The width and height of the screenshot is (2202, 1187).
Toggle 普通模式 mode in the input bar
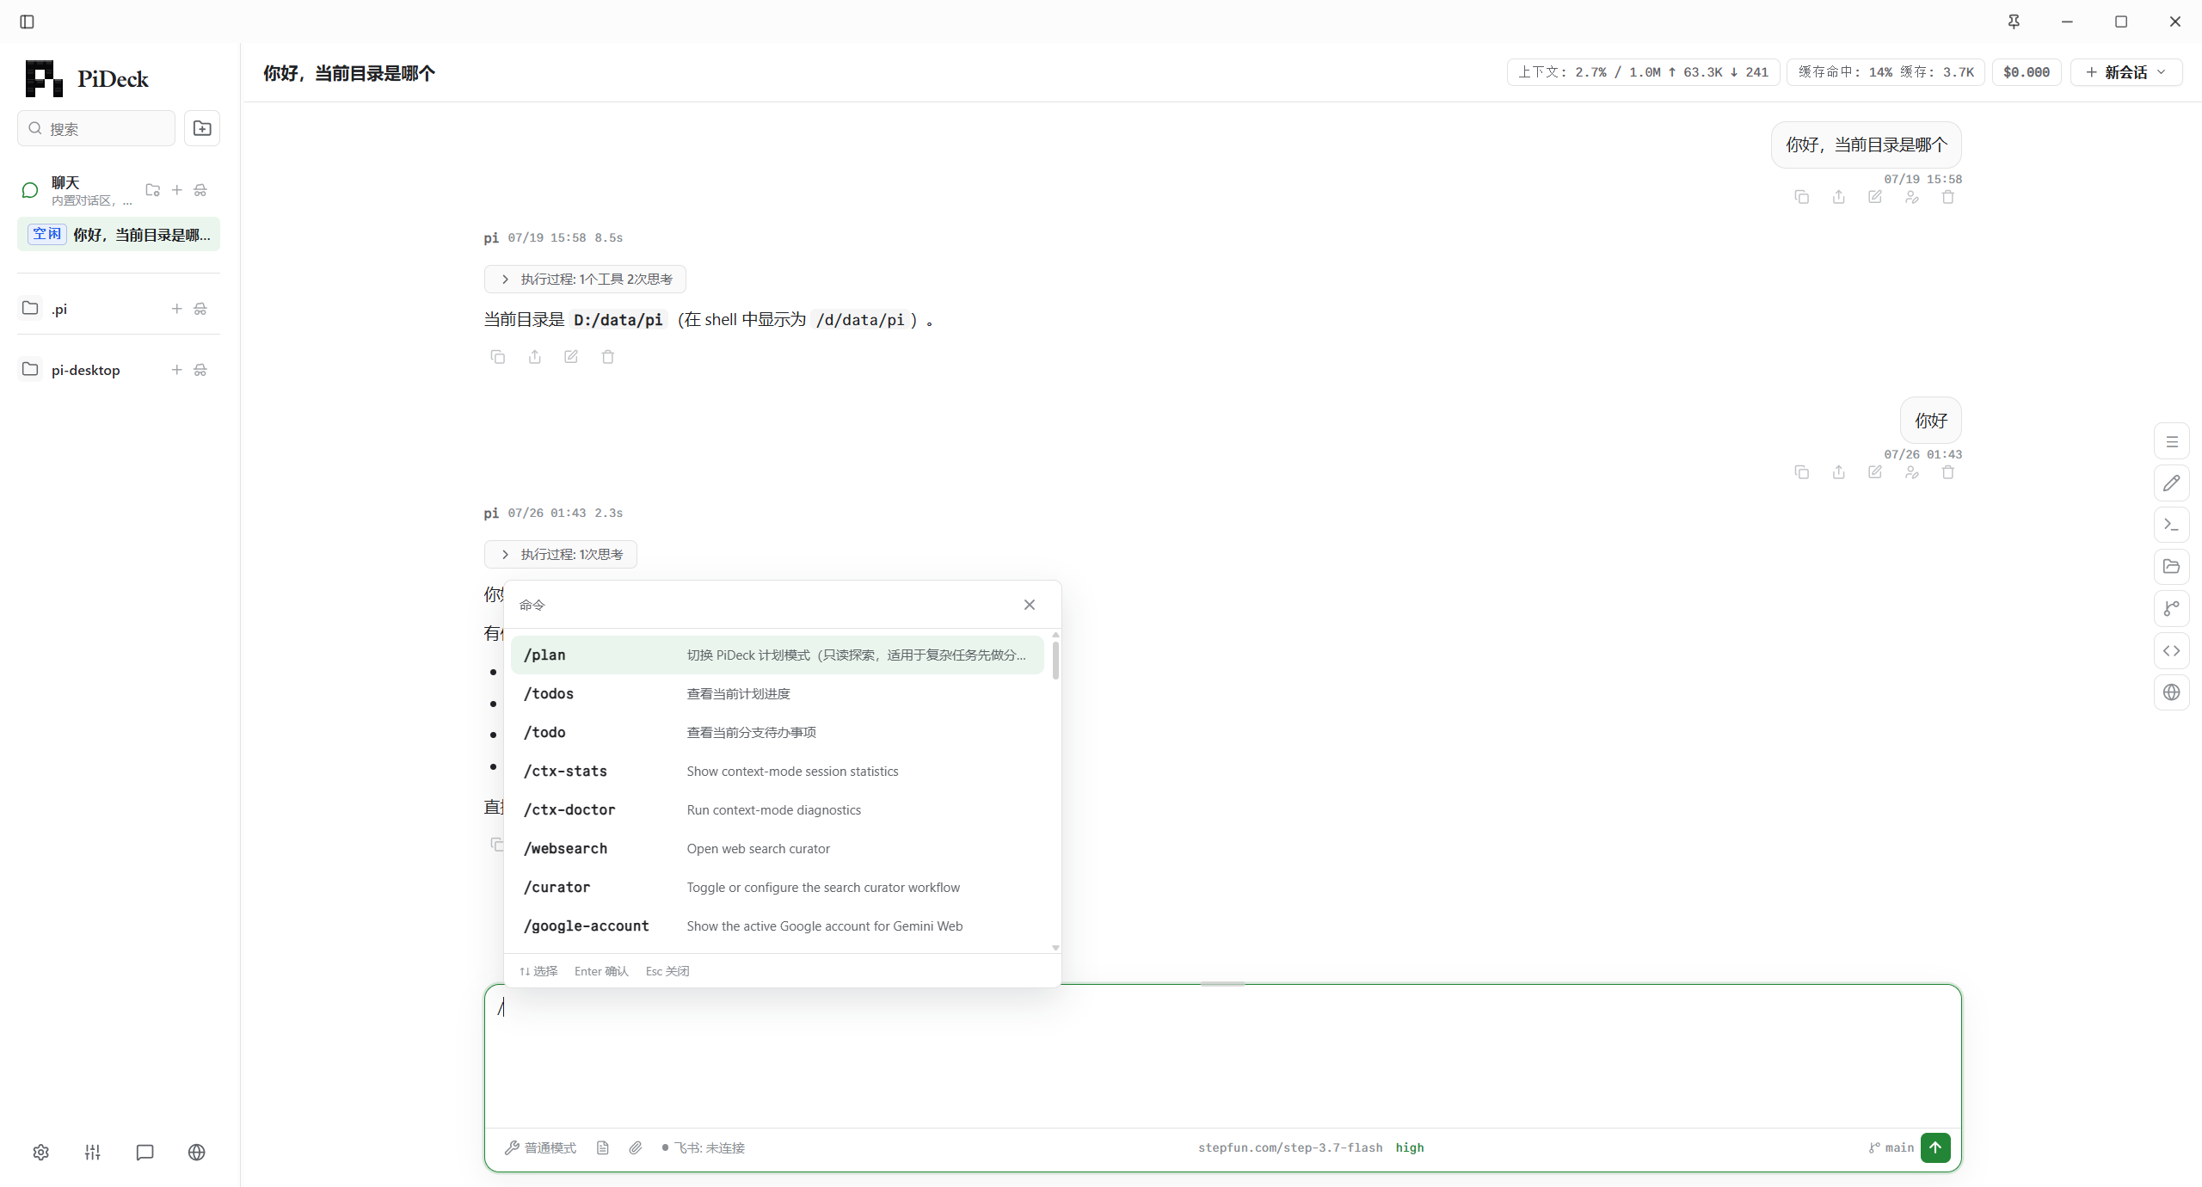[541, 1148]
